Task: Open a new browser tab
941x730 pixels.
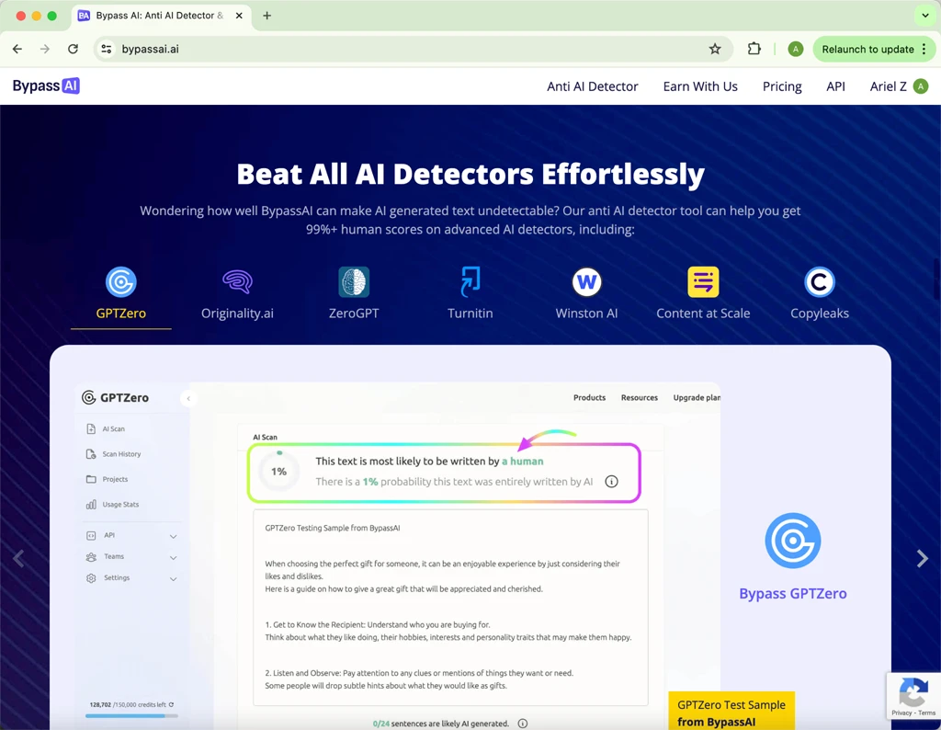Action: (x=267, y=16)
